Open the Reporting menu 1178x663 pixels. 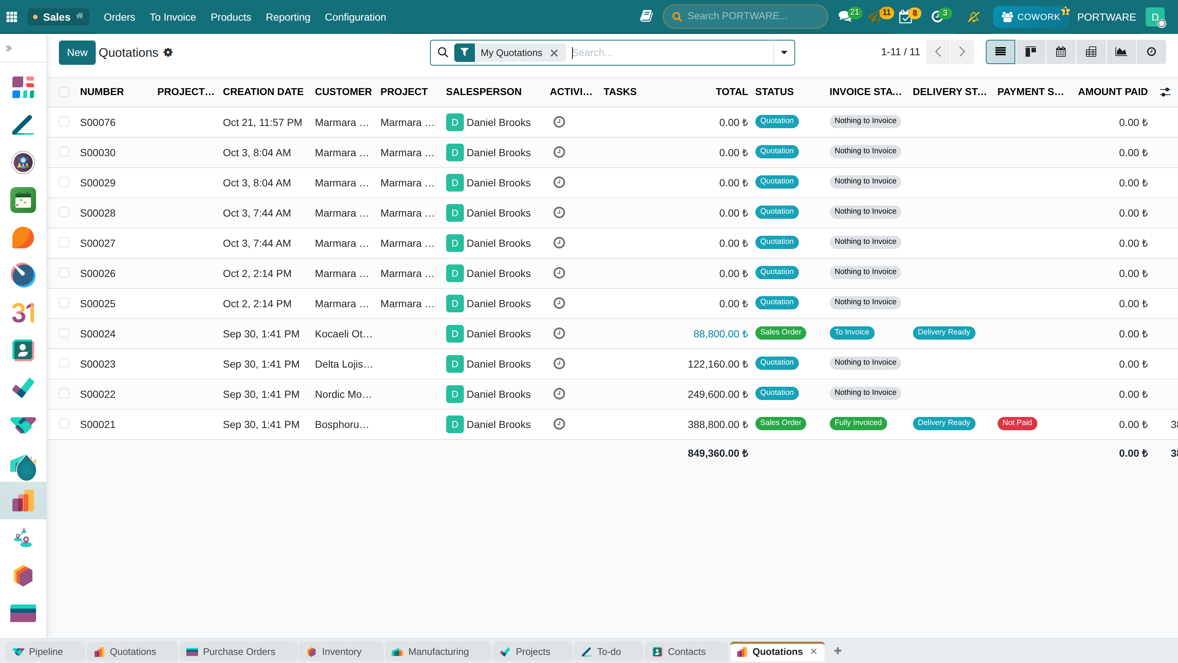[x=288, y=17]
